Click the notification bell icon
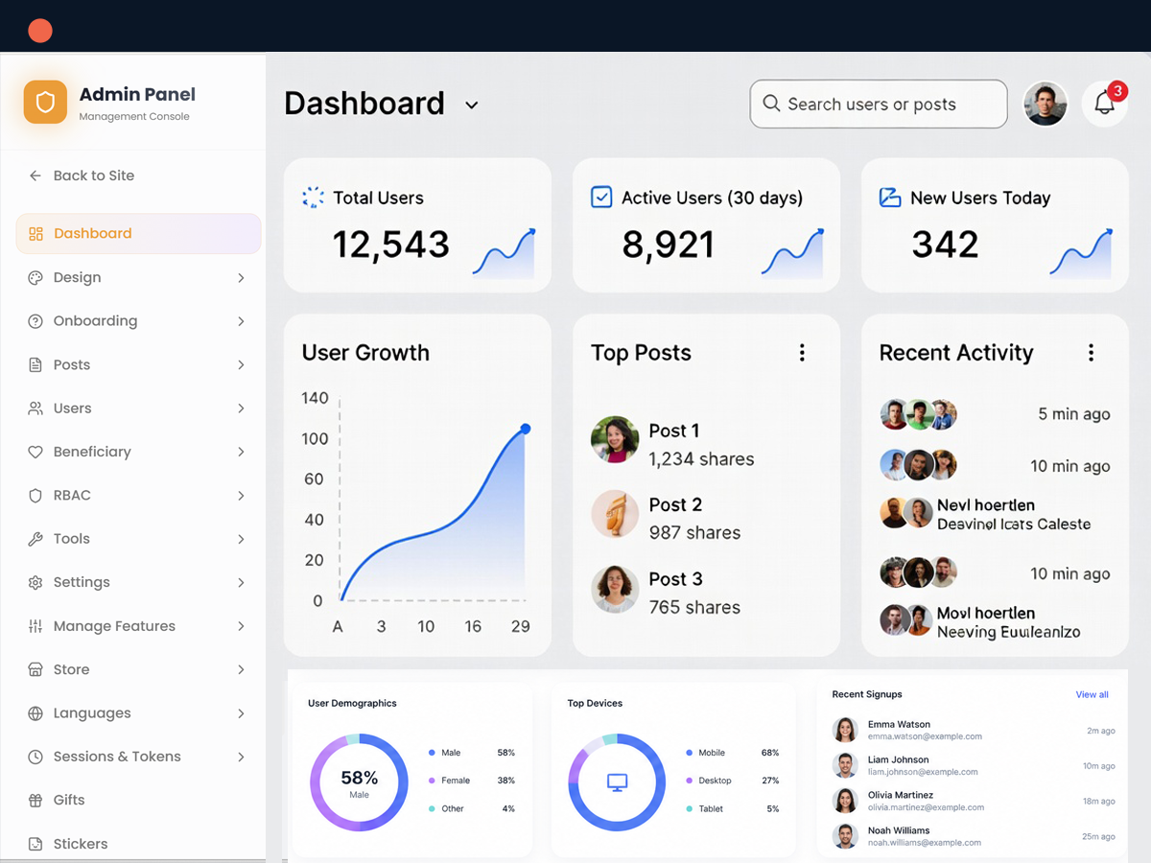This screenshot has height=863, width=1151. click(1104, 104)
